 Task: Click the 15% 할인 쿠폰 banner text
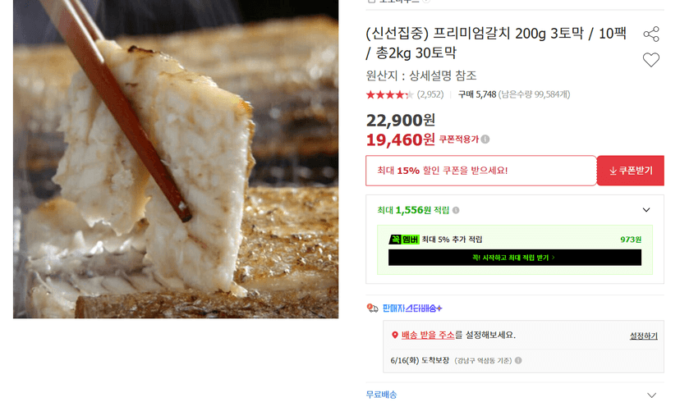443,171
